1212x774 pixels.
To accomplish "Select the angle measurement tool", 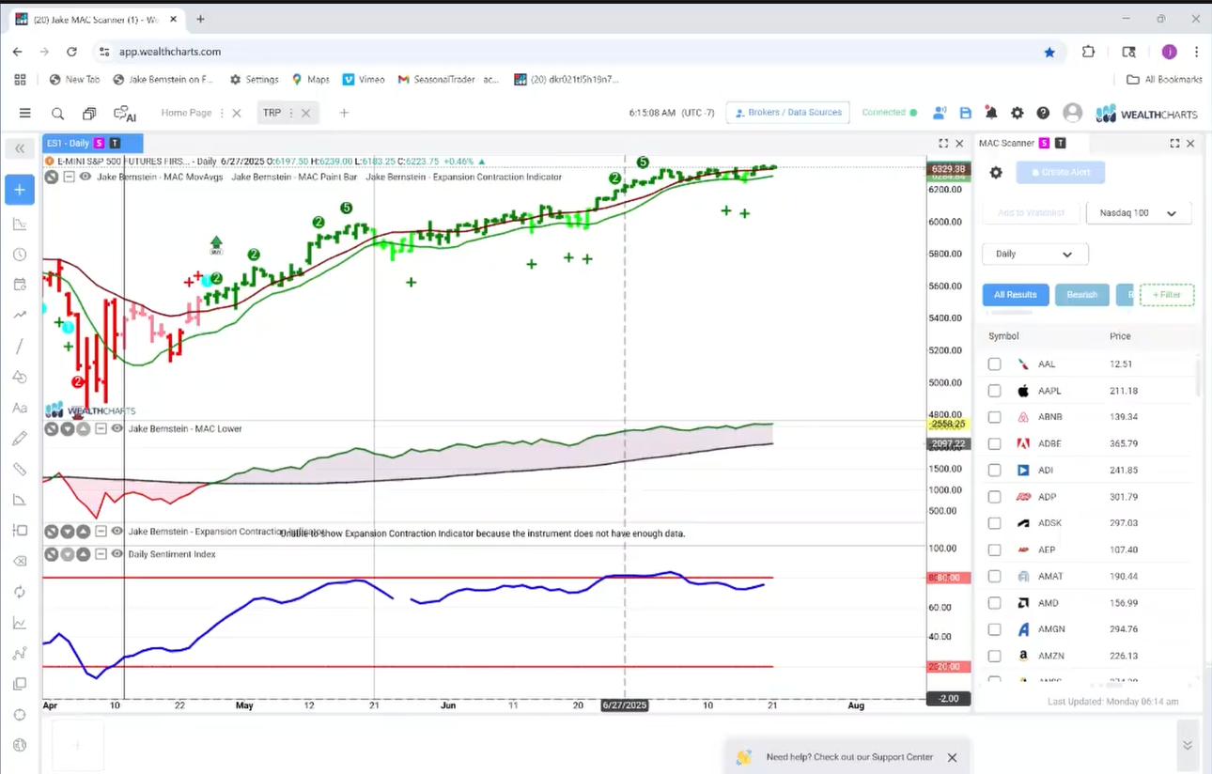I will 20,500.
